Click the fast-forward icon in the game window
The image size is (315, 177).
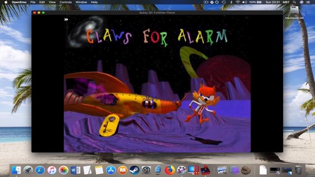66,20
